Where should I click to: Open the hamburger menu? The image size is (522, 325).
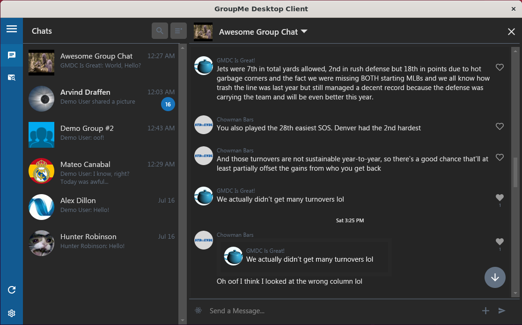(x=12, y=29)
